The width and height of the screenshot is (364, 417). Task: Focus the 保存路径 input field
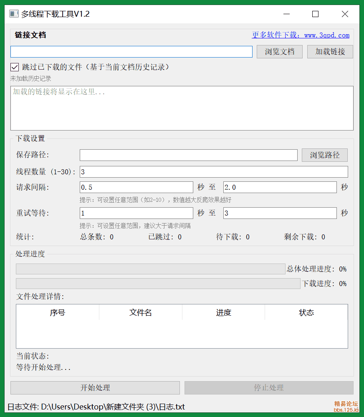point(189,155)
